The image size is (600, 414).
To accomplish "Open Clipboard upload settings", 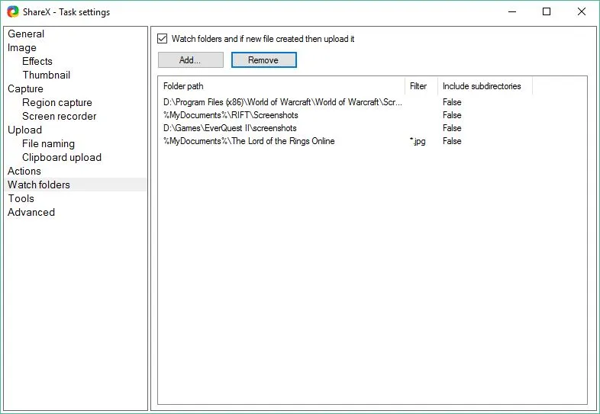I will click(62, 158).
